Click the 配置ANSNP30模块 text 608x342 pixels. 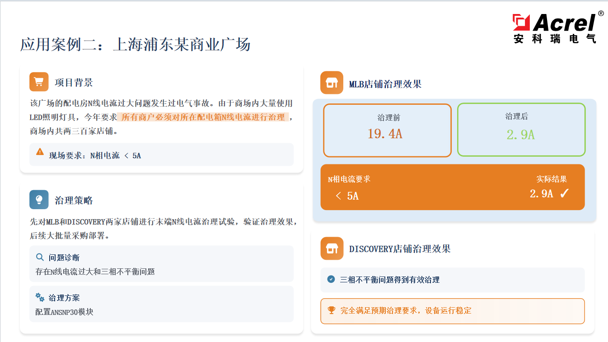pyautogui.click(x=65, y=312)
